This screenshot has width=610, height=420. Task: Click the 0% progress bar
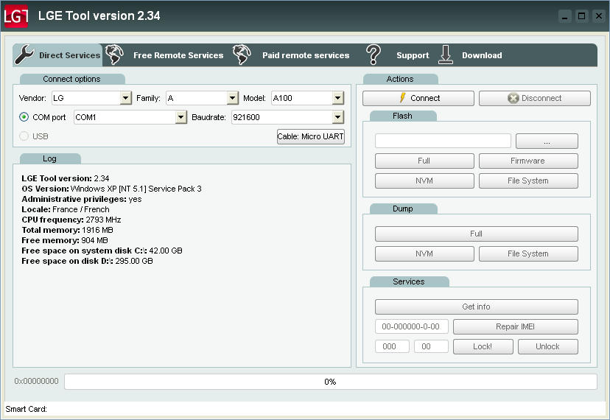point(330,382)
